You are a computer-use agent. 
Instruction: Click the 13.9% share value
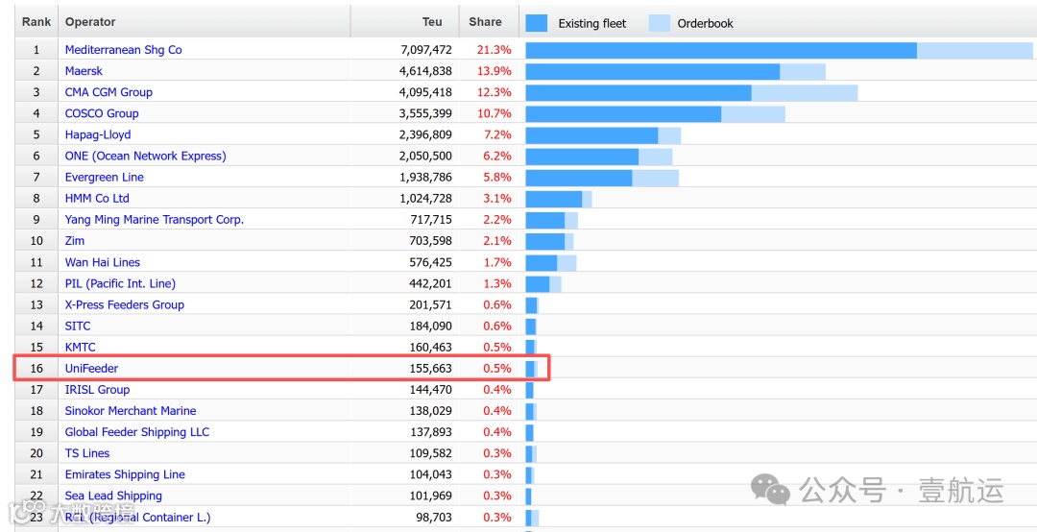pos(494,71)
